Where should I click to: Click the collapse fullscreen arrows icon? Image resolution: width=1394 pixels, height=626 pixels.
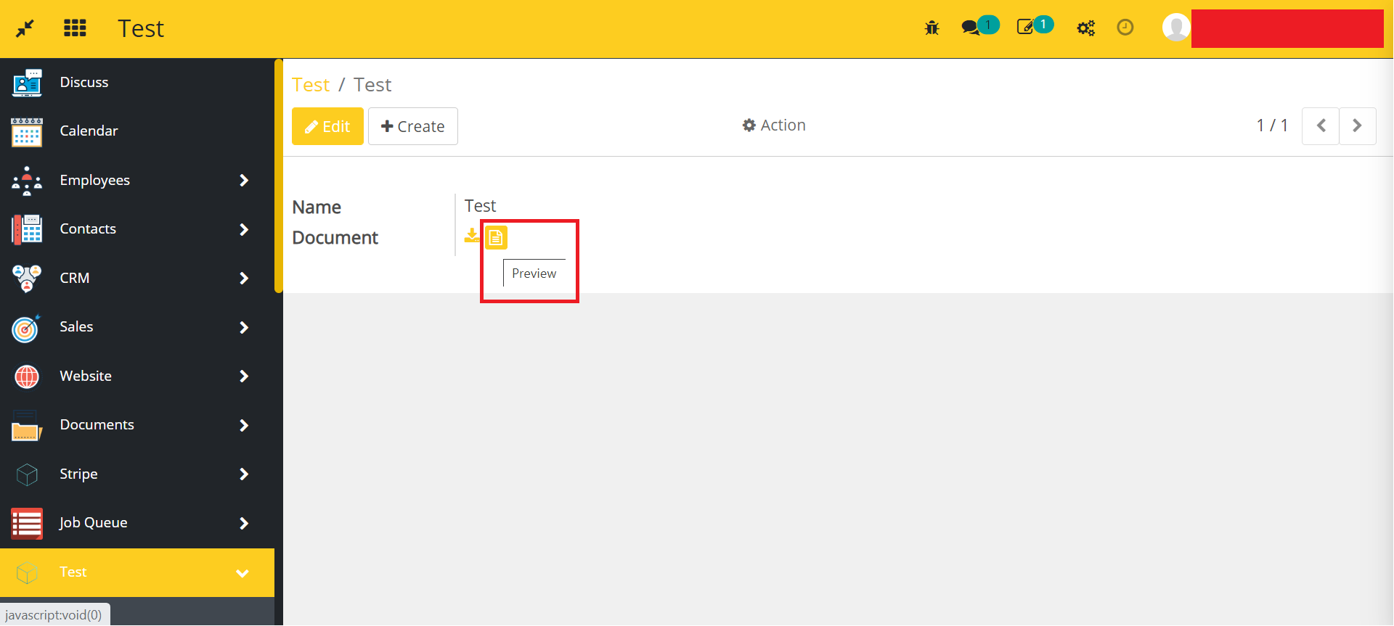[25, 28]
